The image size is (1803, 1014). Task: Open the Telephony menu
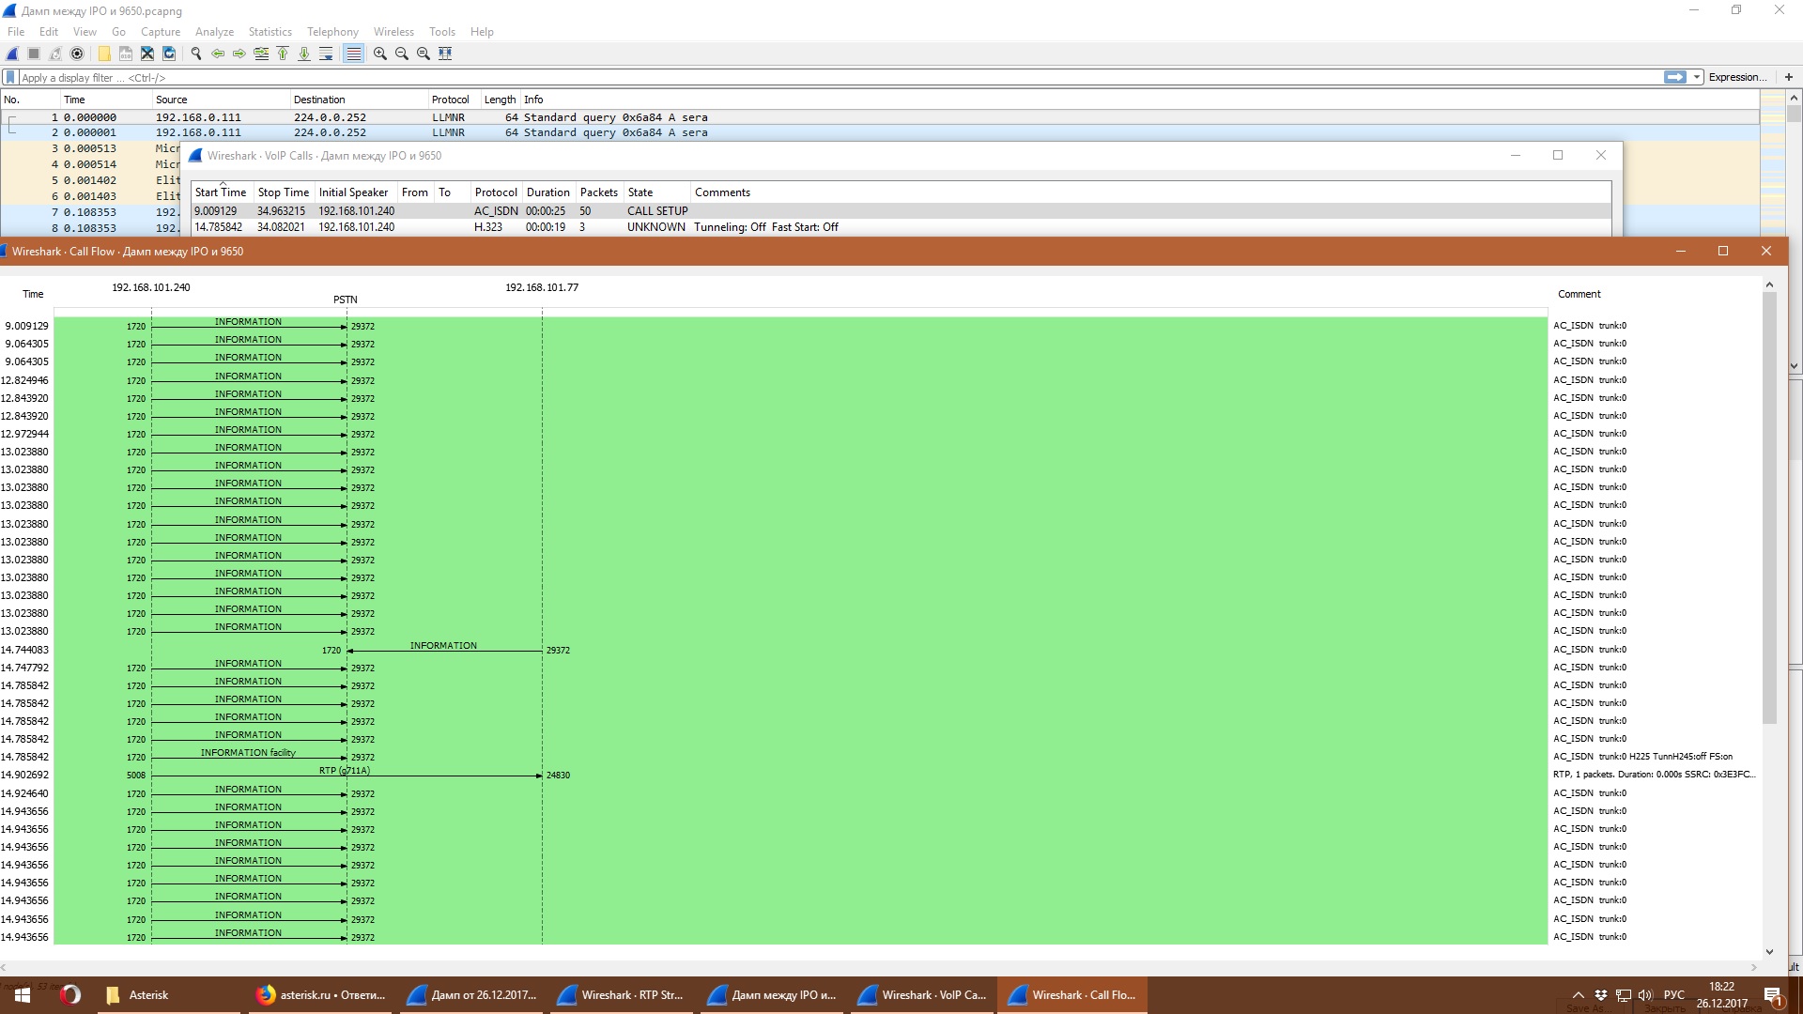coord(332,31)
